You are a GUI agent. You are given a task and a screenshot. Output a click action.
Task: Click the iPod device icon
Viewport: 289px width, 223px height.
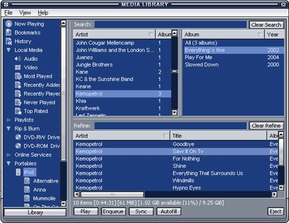pos(18,172)
